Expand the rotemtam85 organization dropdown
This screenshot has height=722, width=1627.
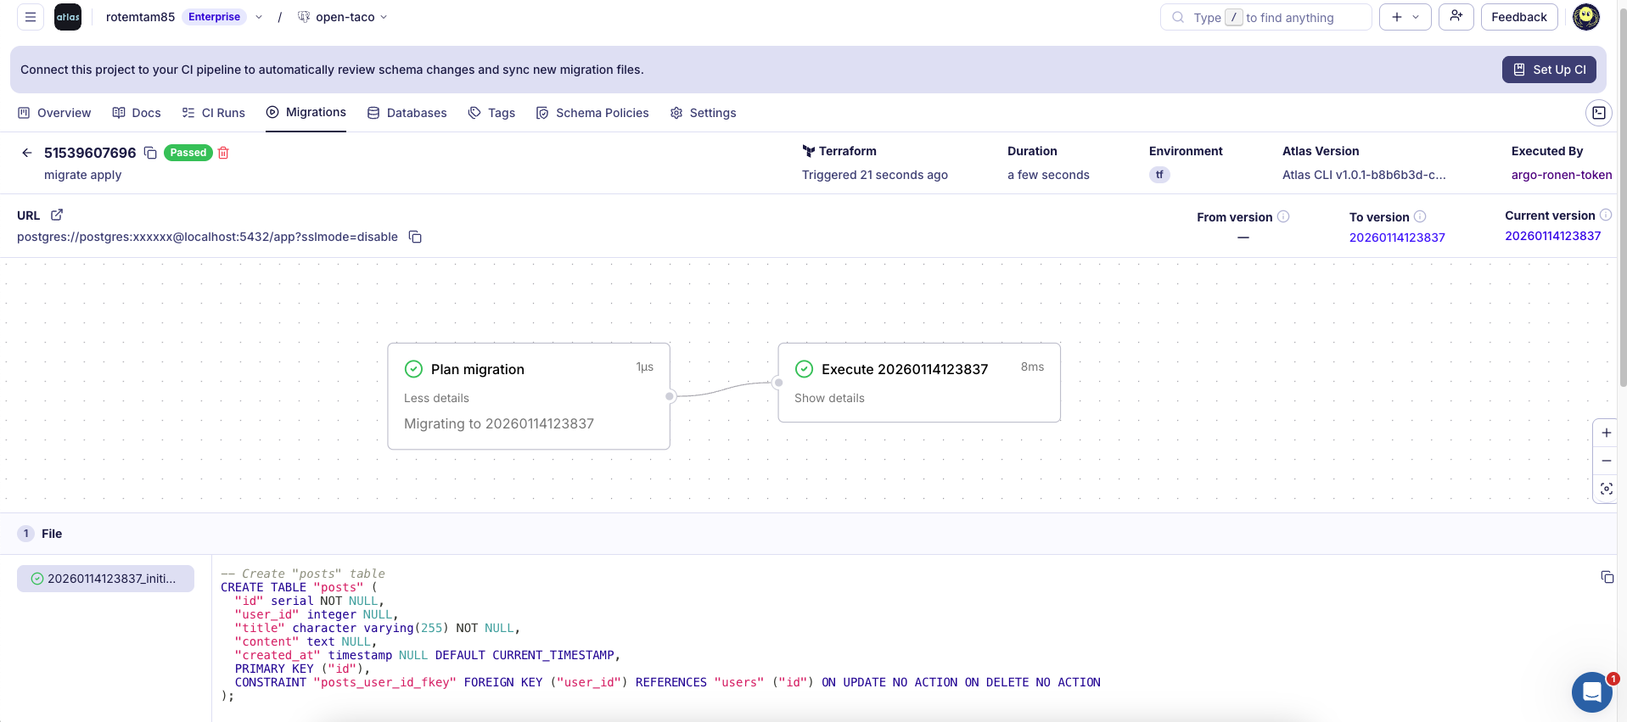(x=259, y=17)
